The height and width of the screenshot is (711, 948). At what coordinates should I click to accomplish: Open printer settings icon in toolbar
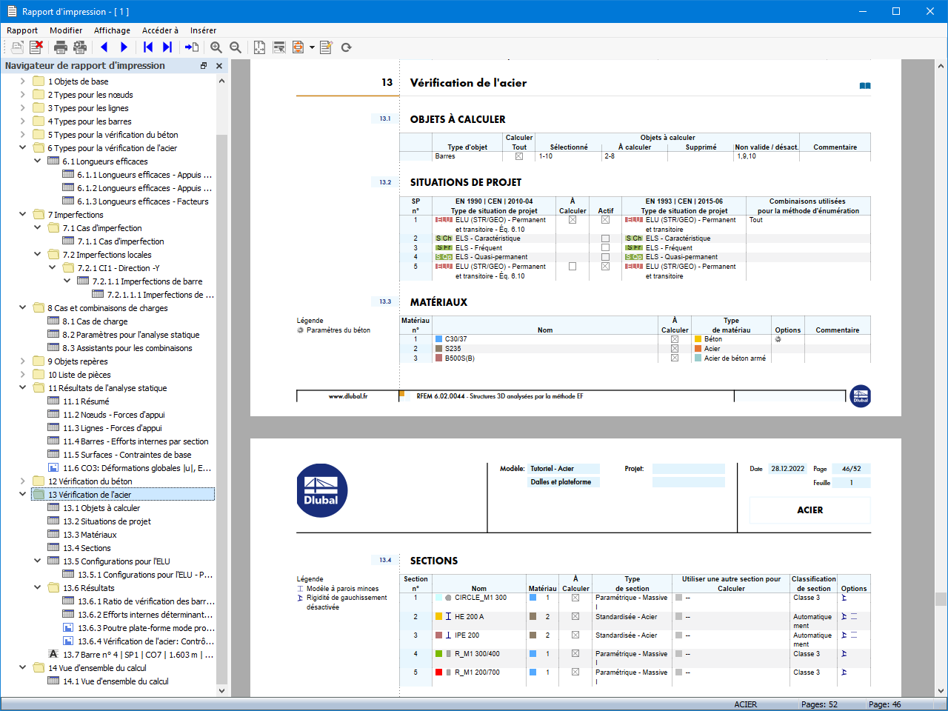click(80, 47)
